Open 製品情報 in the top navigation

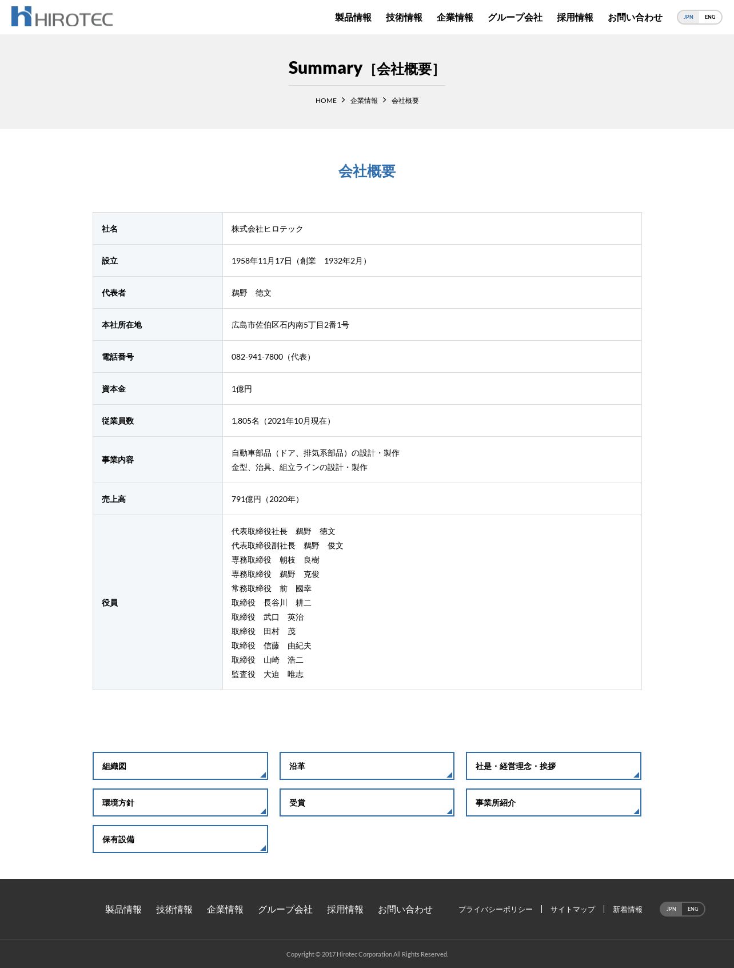coord(353,18)
